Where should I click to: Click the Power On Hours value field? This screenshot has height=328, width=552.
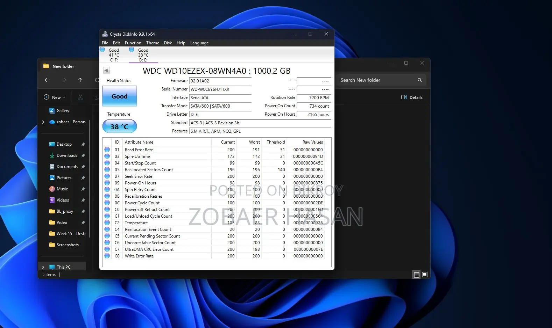click(314, 114)
